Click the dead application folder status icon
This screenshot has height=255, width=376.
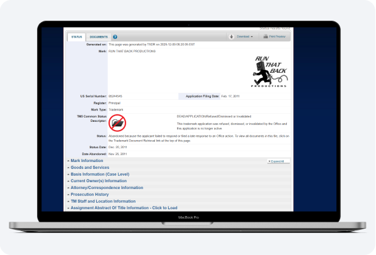click(x=117, y=123)
